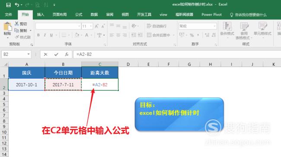Click the fill color bucket
Screen dimensions: 281x157
77,35
